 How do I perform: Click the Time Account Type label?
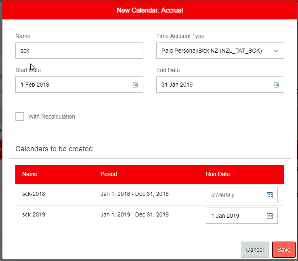tap(180, 36)
